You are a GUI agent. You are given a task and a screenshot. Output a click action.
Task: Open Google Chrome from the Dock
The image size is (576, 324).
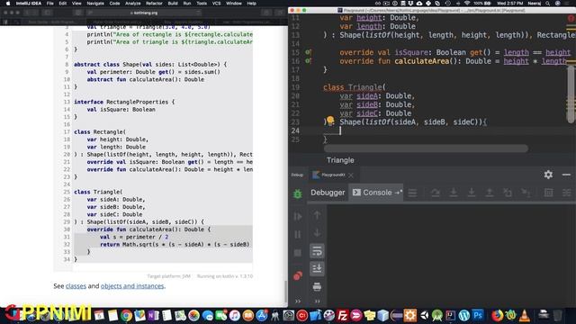(x=126, y=316)
